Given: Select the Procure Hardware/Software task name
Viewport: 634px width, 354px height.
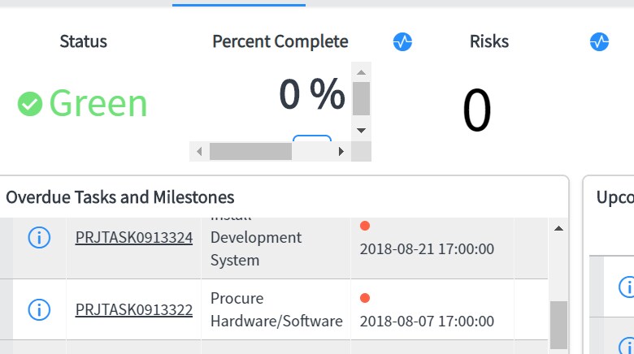Looking at the screenshot, I should pyautogui.click(x=276, y=309).
